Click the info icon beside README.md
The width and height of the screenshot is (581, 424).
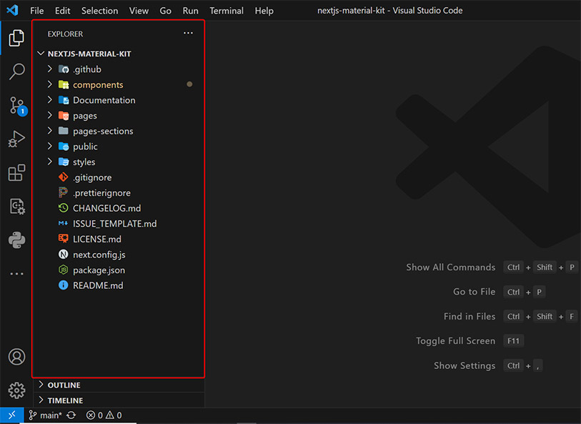click(64, 285)
